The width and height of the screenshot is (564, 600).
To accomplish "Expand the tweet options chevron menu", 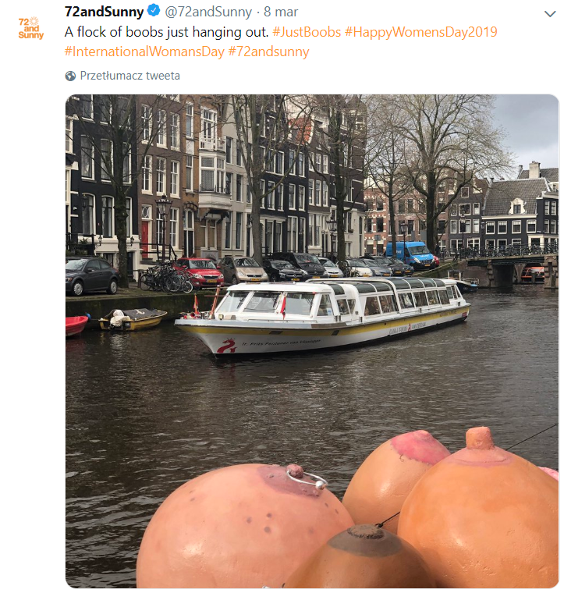I will point(550,14).
